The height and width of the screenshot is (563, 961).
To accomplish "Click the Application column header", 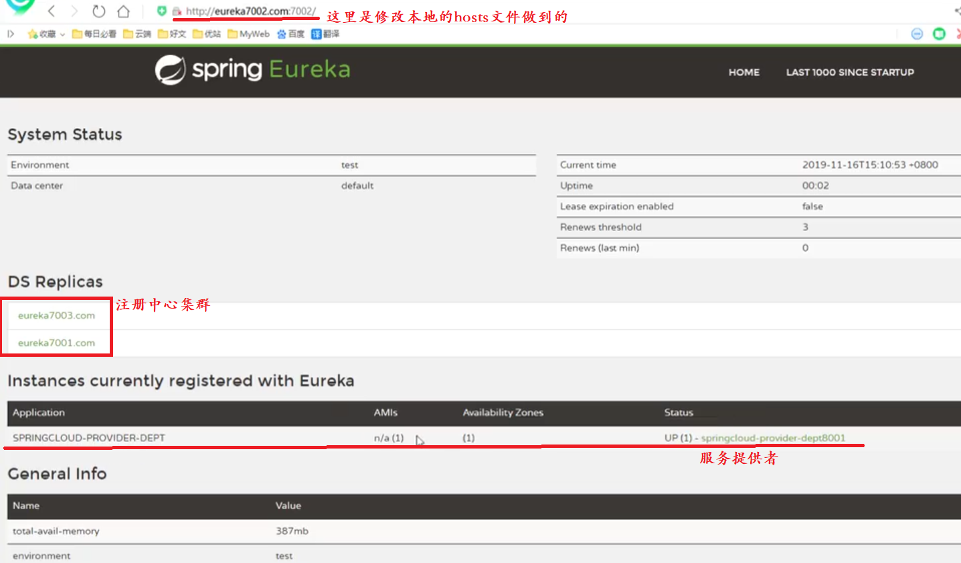I will click(39, 412).
